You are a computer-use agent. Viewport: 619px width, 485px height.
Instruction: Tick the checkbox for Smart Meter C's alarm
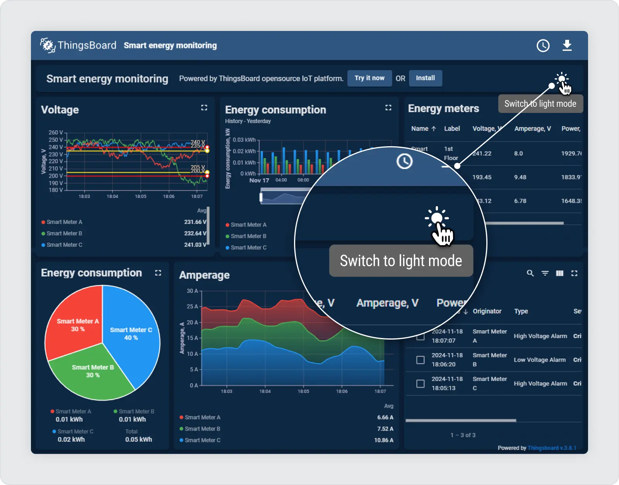[419, 384]
